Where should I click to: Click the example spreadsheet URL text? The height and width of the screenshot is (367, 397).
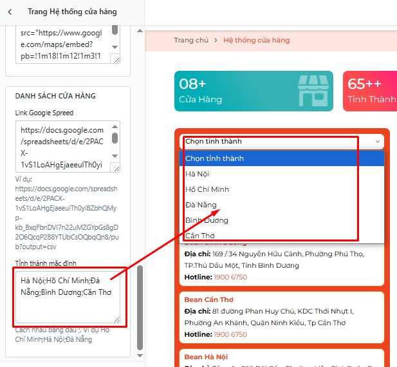[67, 218]
